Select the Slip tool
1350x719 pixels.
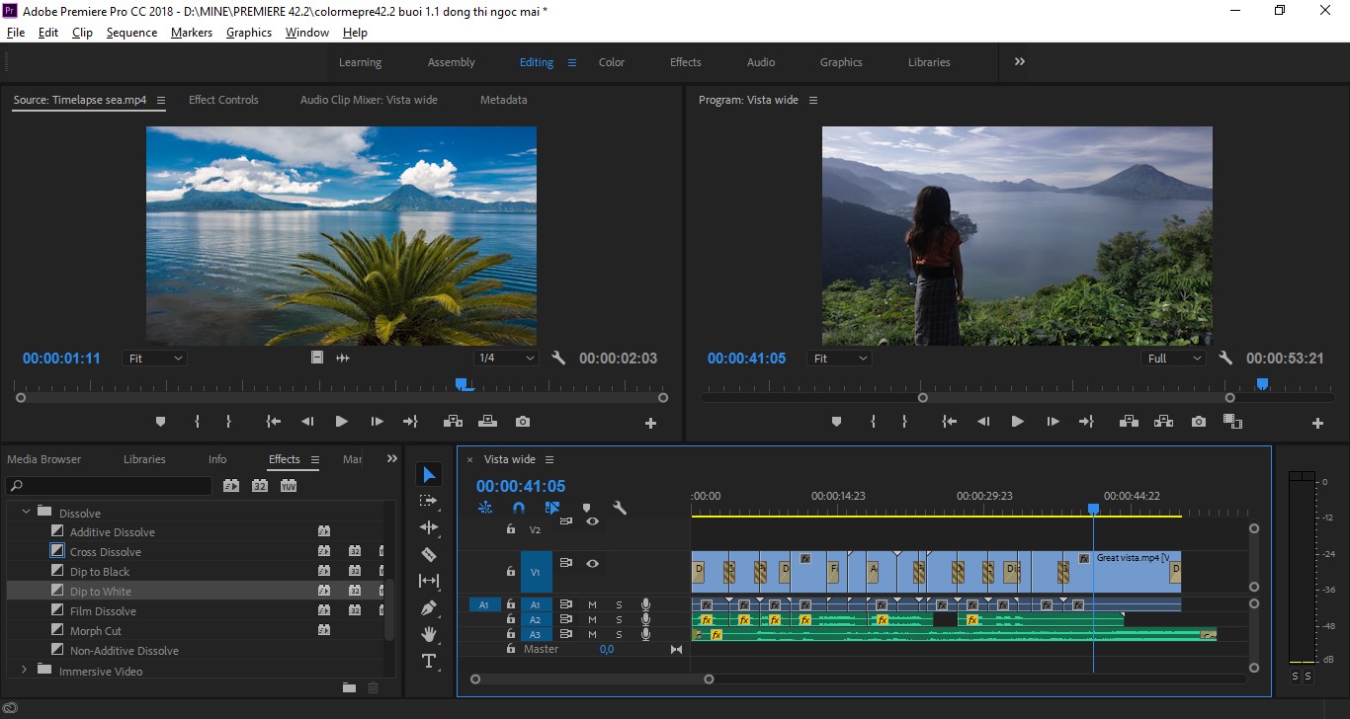pyautogui.click(x=429, y=581)
